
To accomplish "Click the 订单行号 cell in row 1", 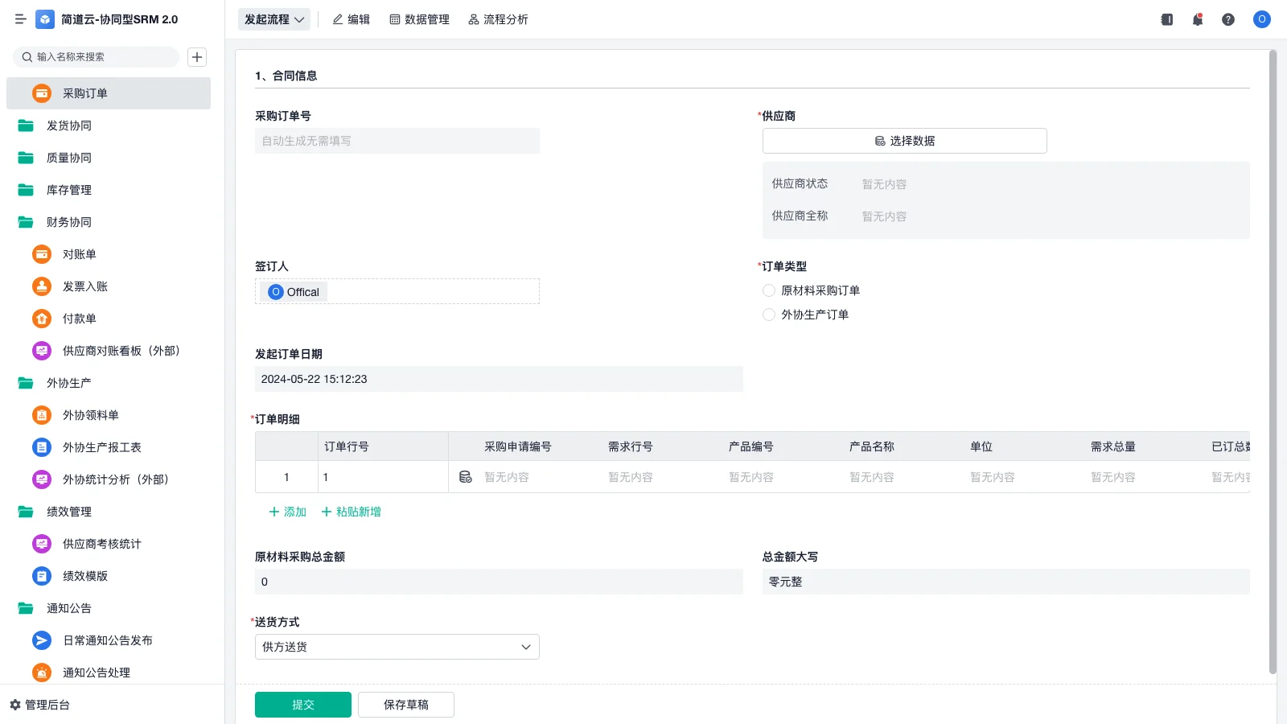I will (383, 477).
